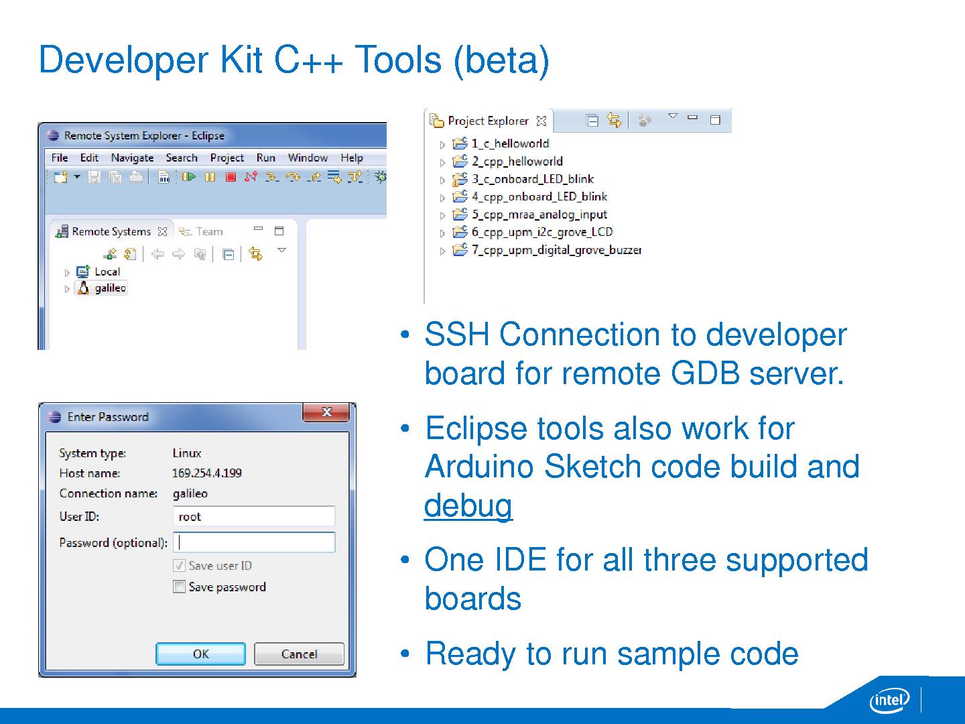This screenshot has height=724, width=965.
Task: Click OK in Enter Password dialog
Action: (x=200, y=654)
